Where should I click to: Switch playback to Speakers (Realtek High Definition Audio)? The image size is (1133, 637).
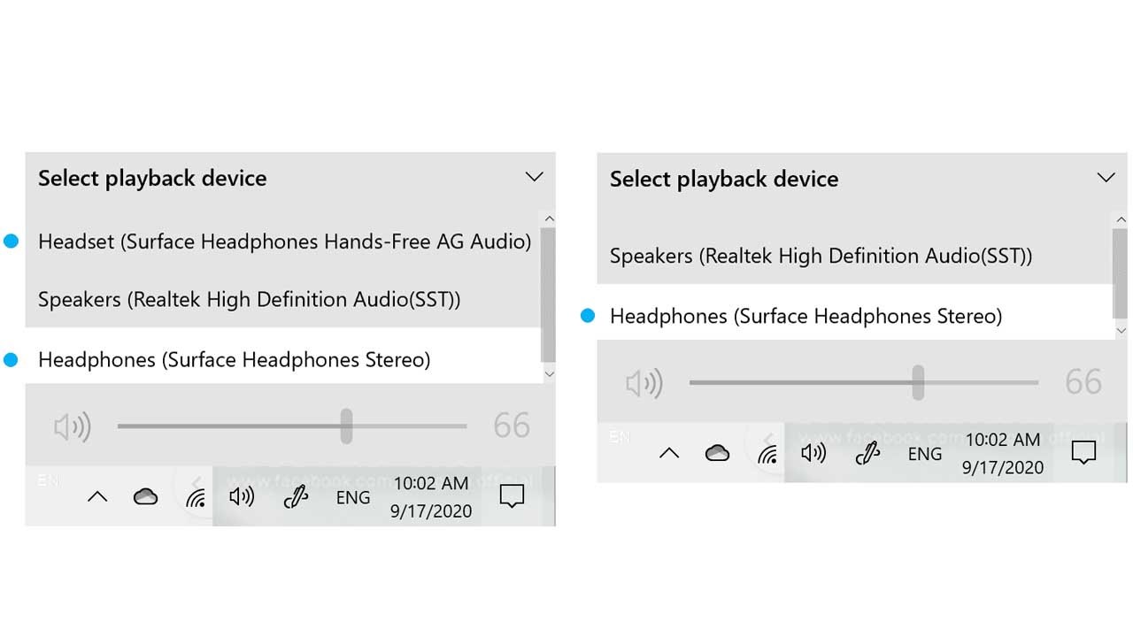249,300
